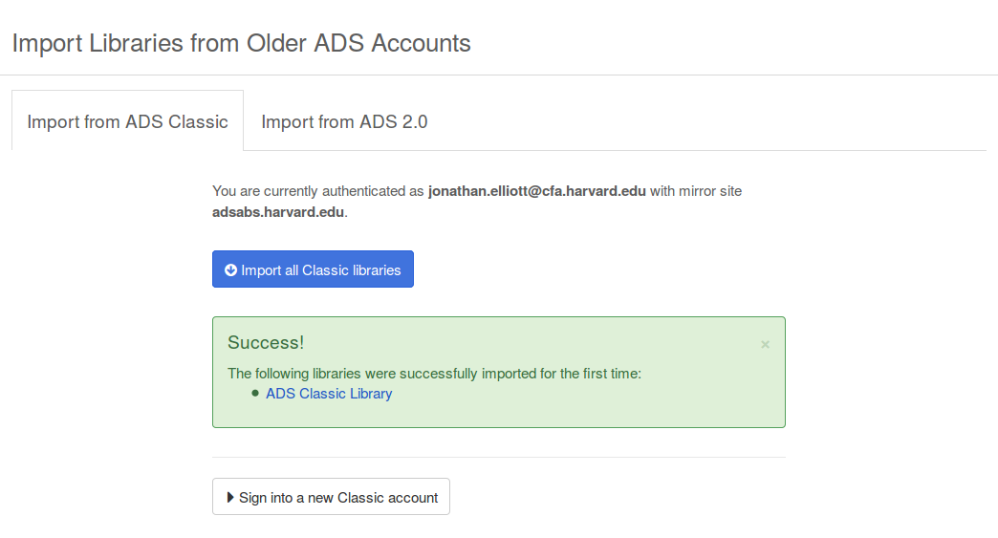
Task: Click the page heading Import Libraries from Older ADS Accounts
Action: coord(241,43)
